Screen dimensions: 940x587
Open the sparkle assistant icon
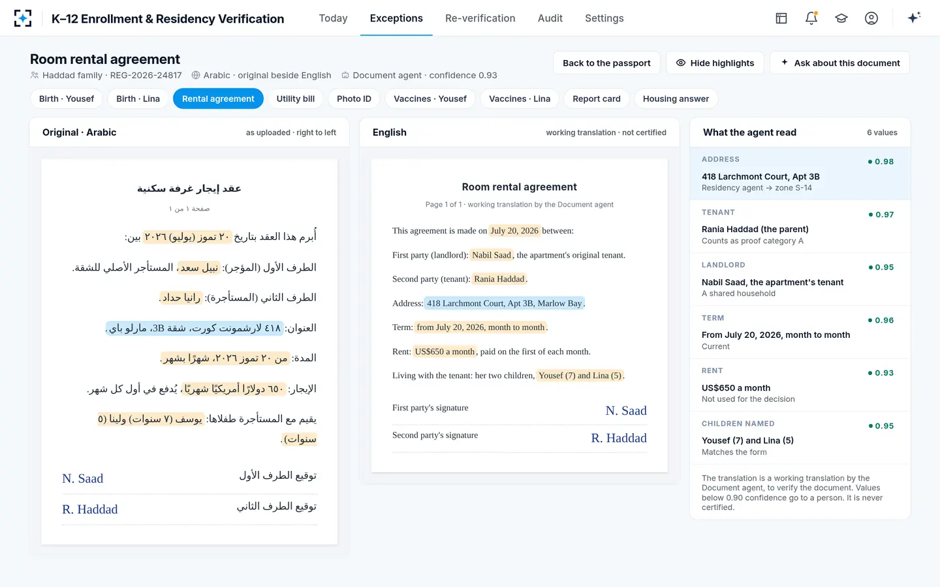(x=914, y=18)
